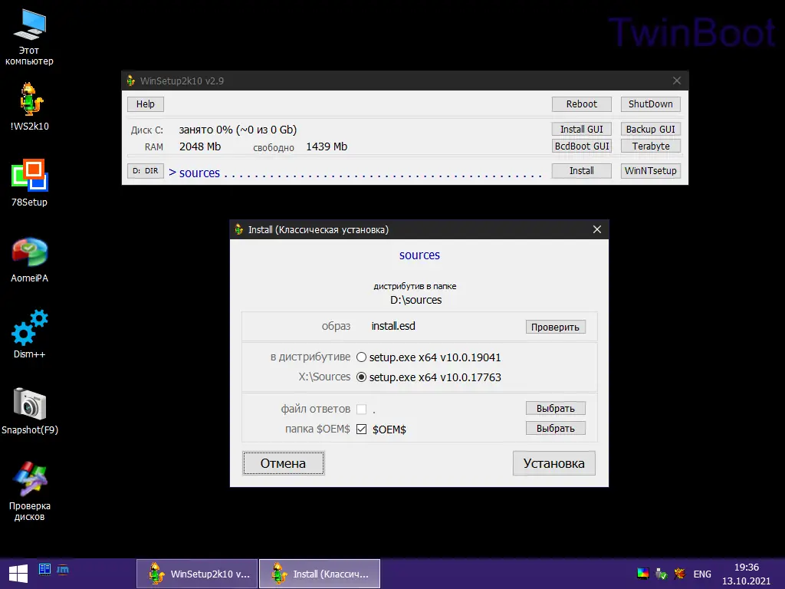Click the '1439 Mb' free RAM value

pos(327,146)
